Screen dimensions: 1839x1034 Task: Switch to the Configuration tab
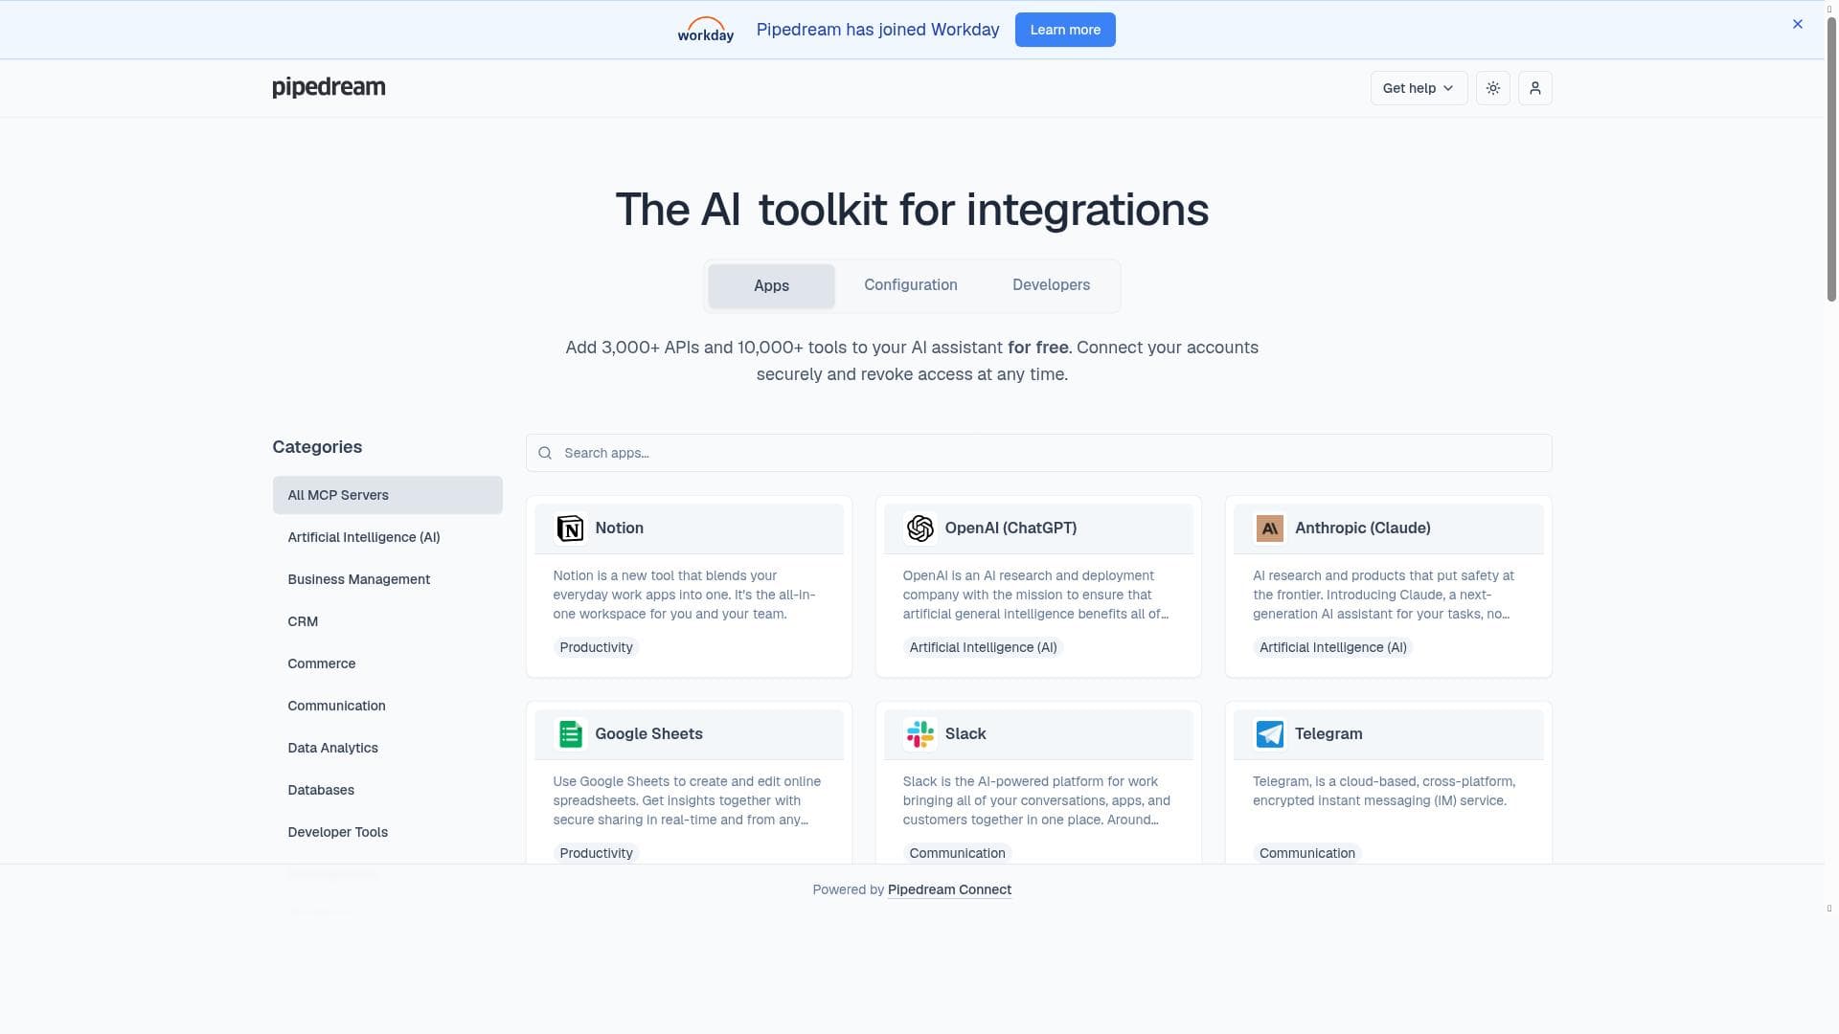[911, 285]
